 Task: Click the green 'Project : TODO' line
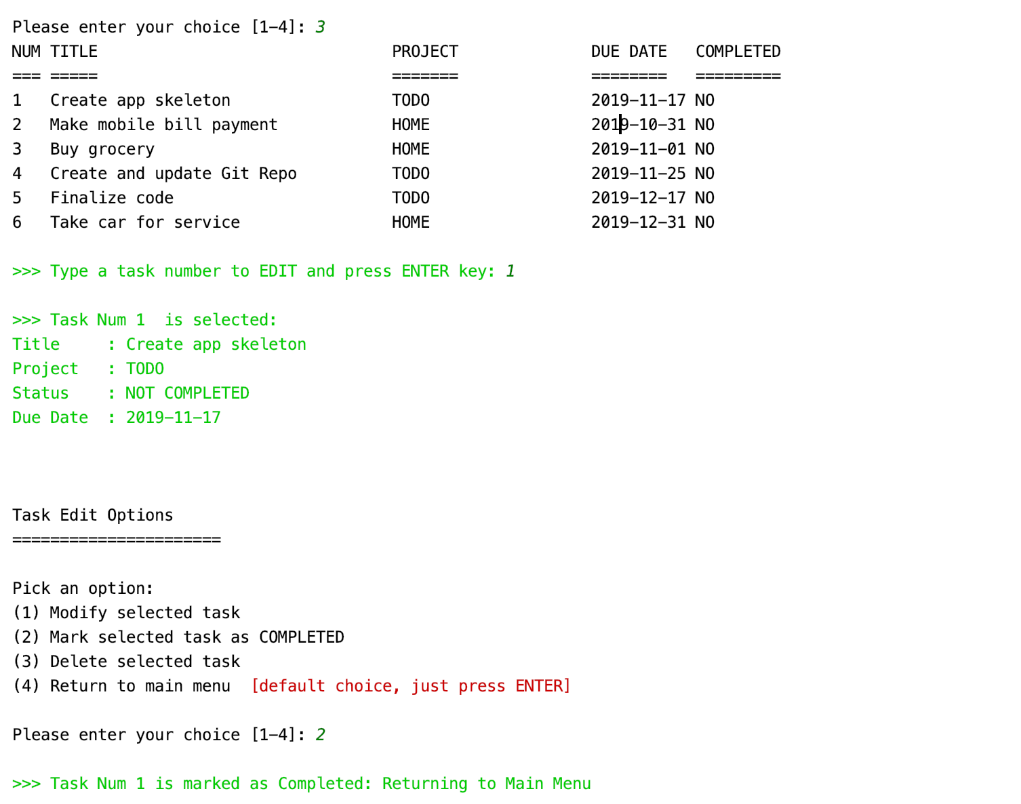tap(88, 369)
